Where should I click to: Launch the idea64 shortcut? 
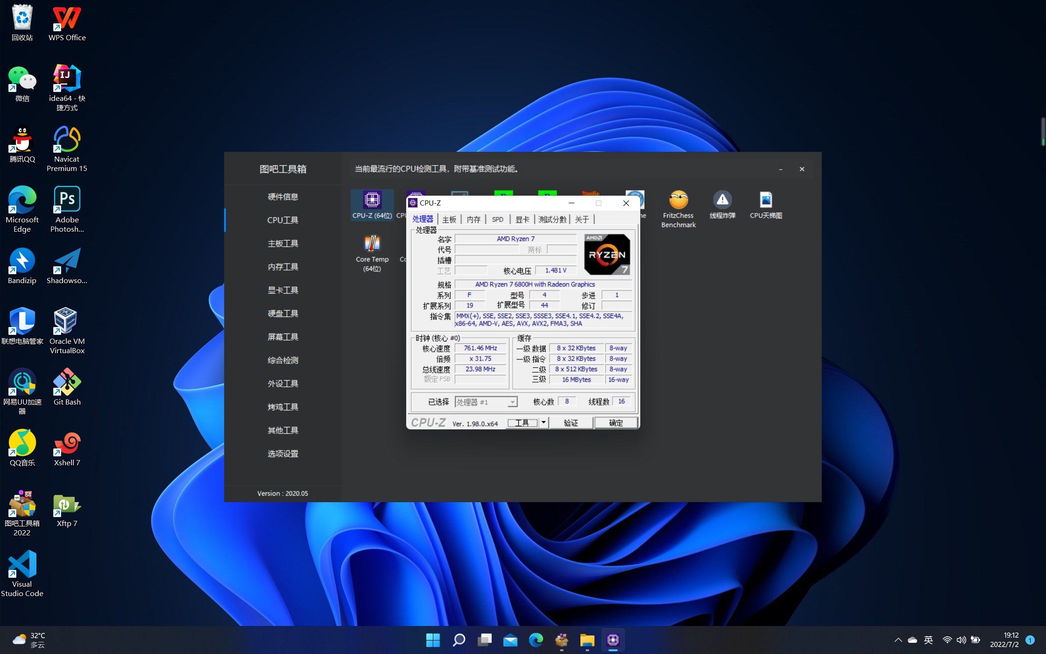[67, 88]
